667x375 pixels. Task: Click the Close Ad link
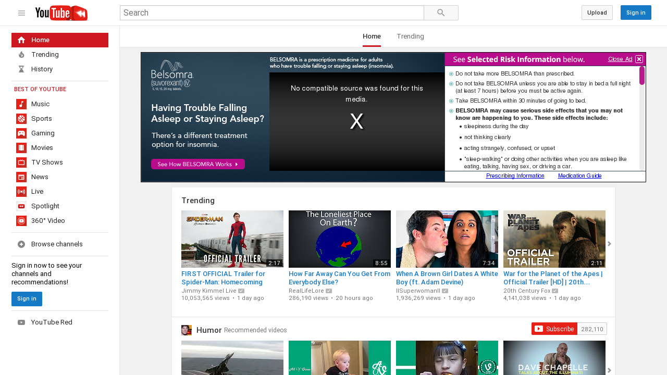click(x=620, y=59)
